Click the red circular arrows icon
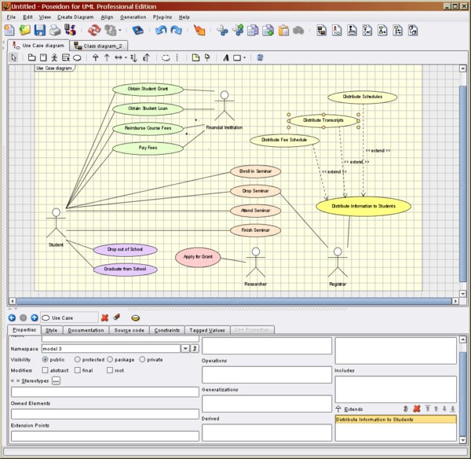 (x=94, y=31)
